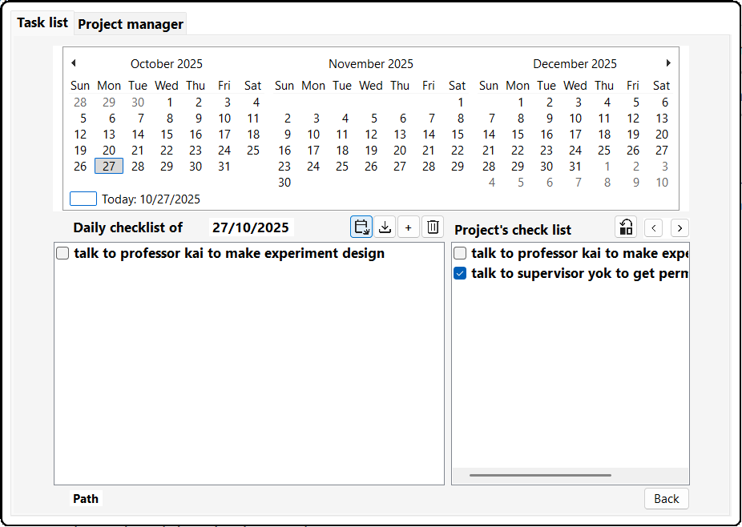Check project item 'talk to professor kai'

[460, 254]
